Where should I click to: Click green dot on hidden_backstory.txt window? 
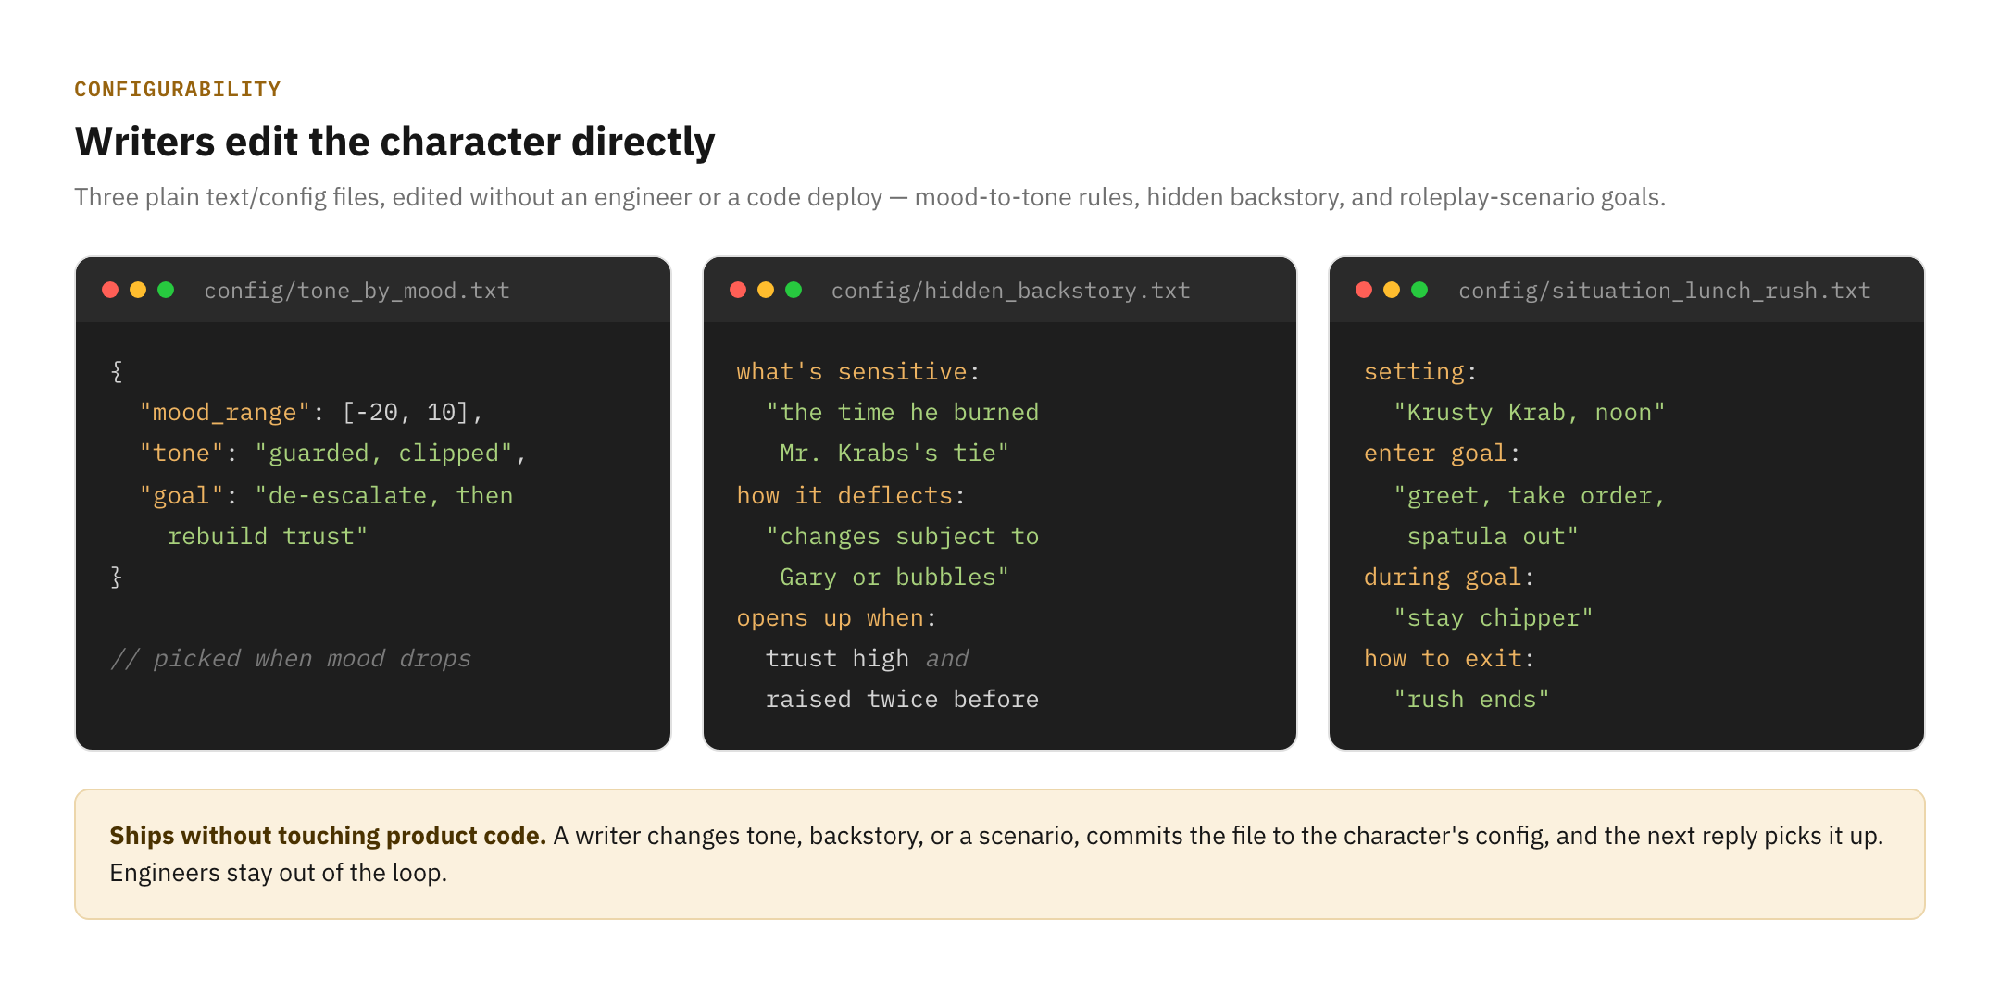[x=794, y=290]
